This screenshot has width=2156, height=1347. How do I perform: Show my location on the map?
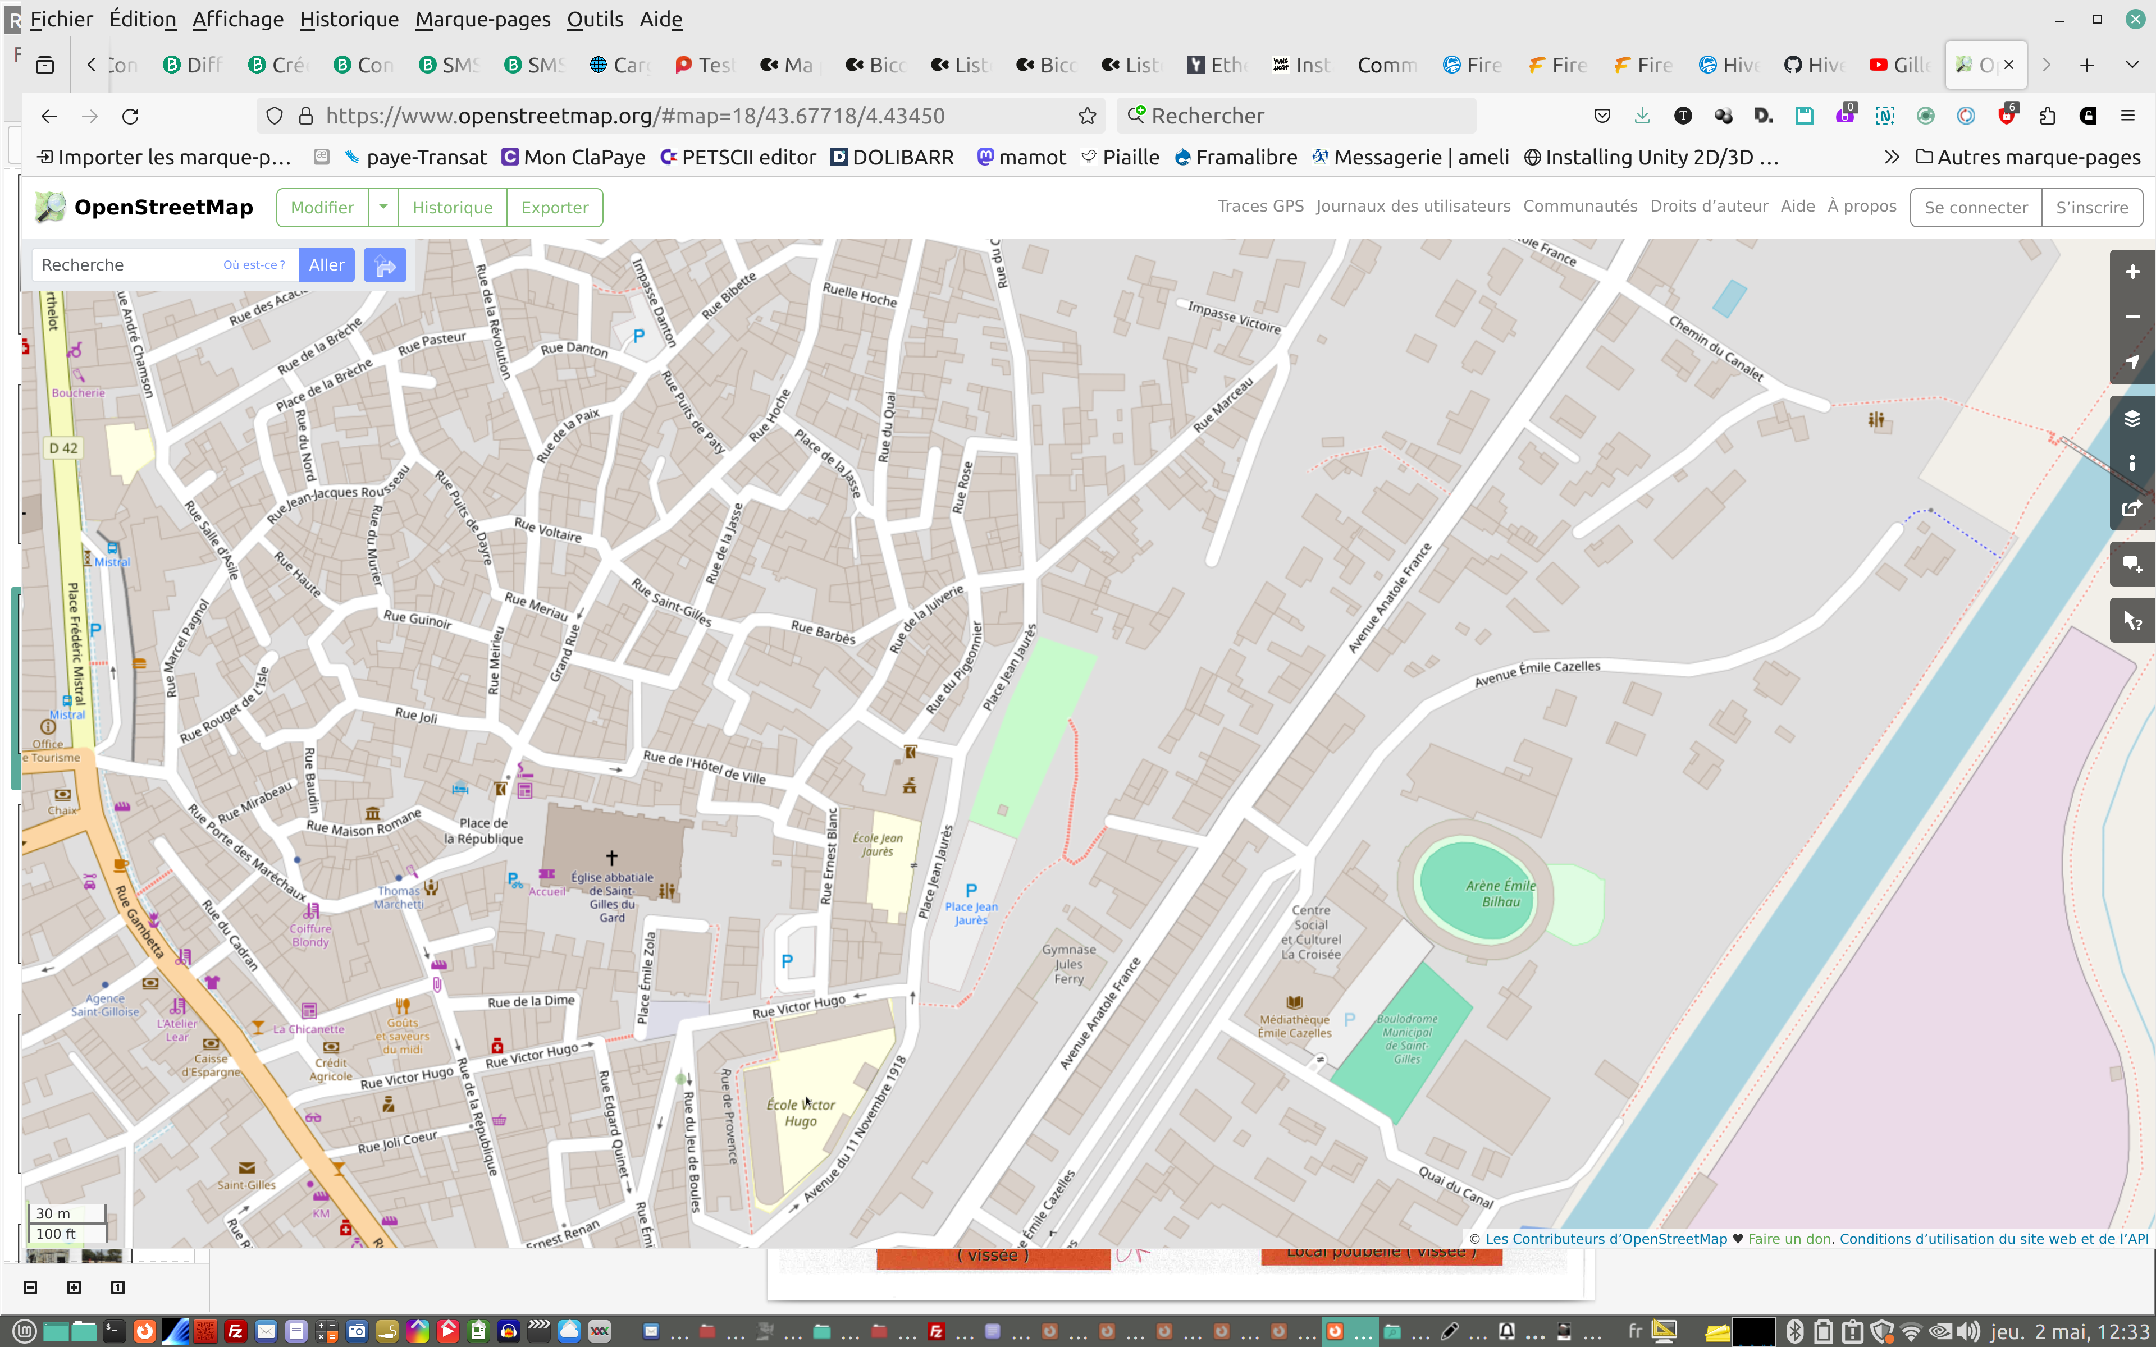tap(2132, 361)
